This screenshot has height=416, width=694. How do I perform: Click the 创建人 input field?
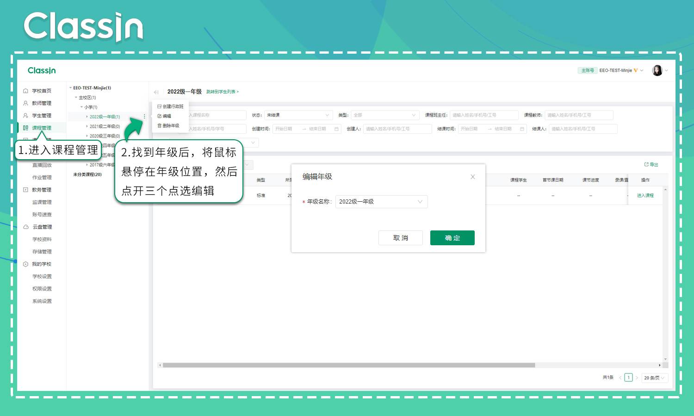pyautogui.click(x=397, y=129)
